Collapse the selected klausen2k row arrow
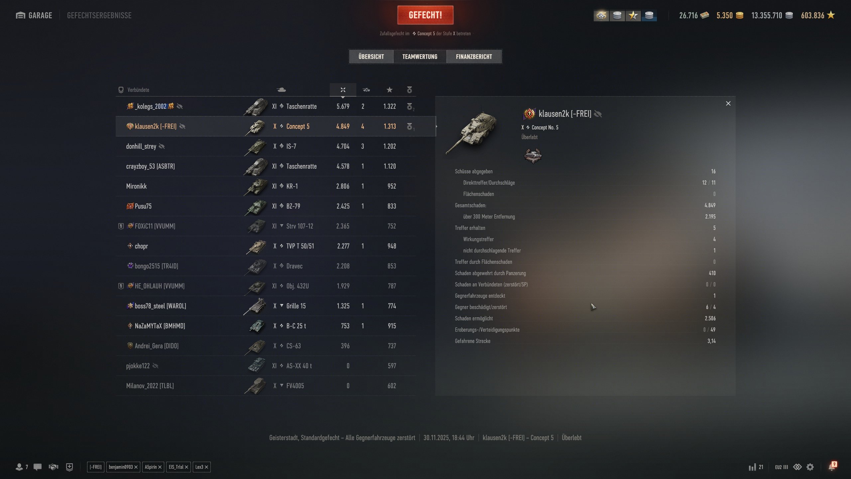 point(436,126)
